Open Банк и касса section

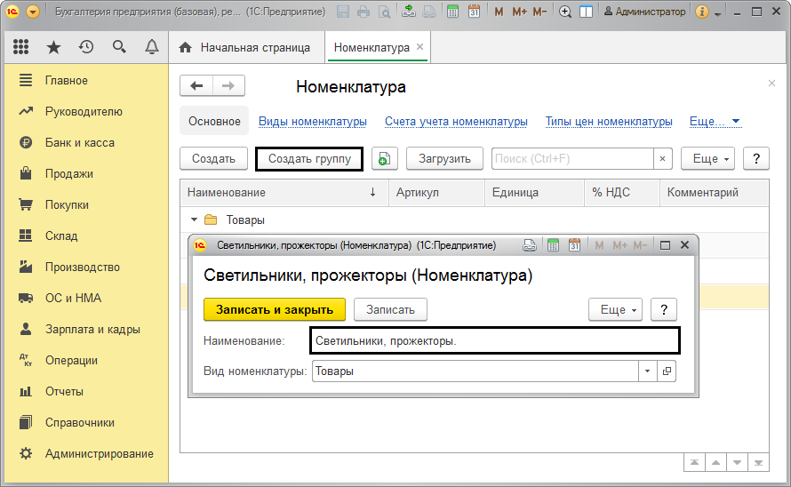coord(80,143)
